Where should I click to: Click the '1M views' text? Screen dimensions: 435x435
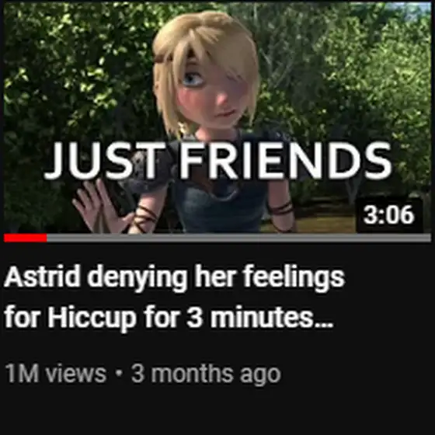[55, 374]
